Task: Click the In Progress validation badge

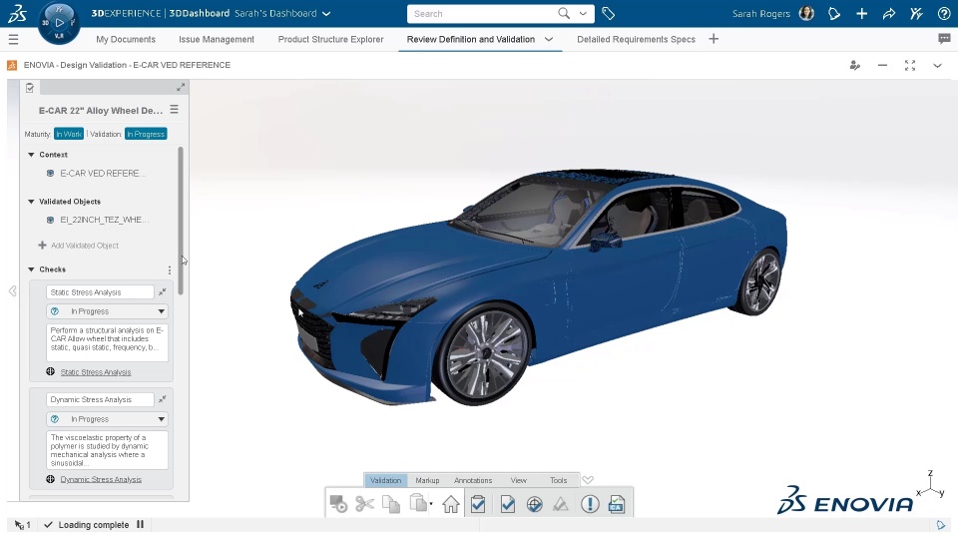Action: click(146, 134)
